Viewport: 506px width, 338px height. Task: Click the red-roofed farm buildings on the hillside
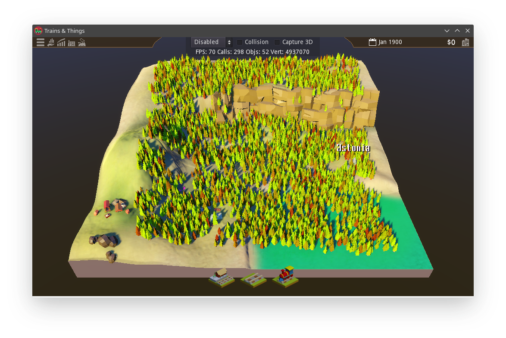112,208
